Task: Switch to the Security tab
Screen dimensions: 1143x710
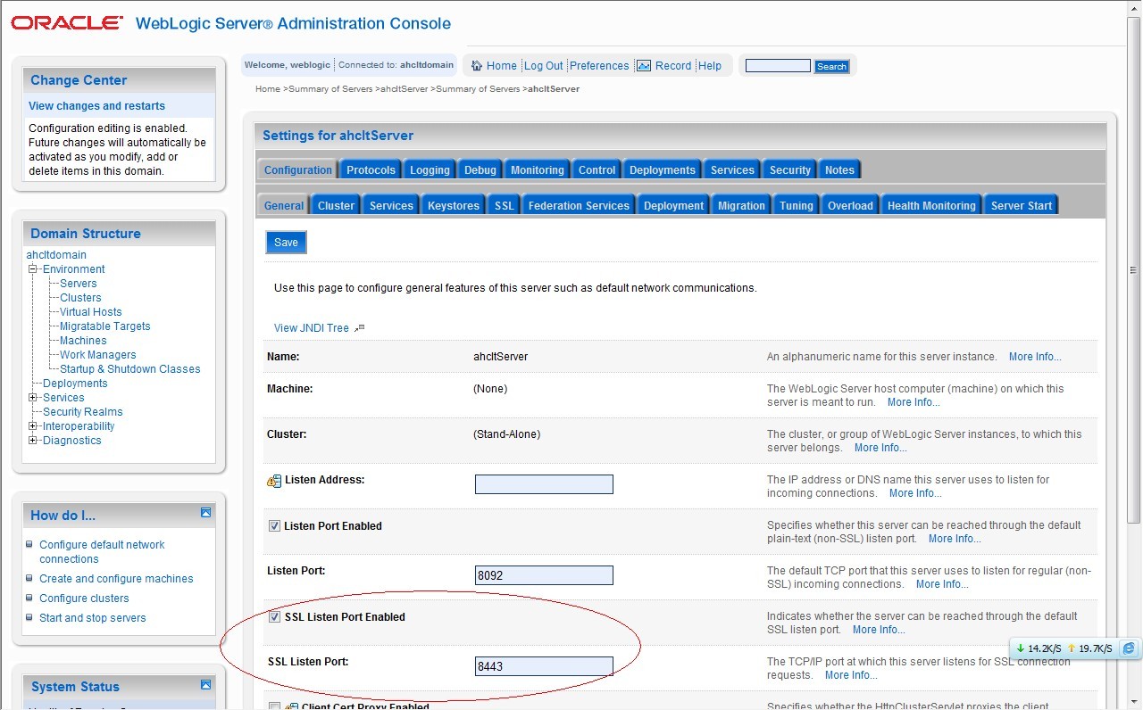Action: [x=789, y=170]
